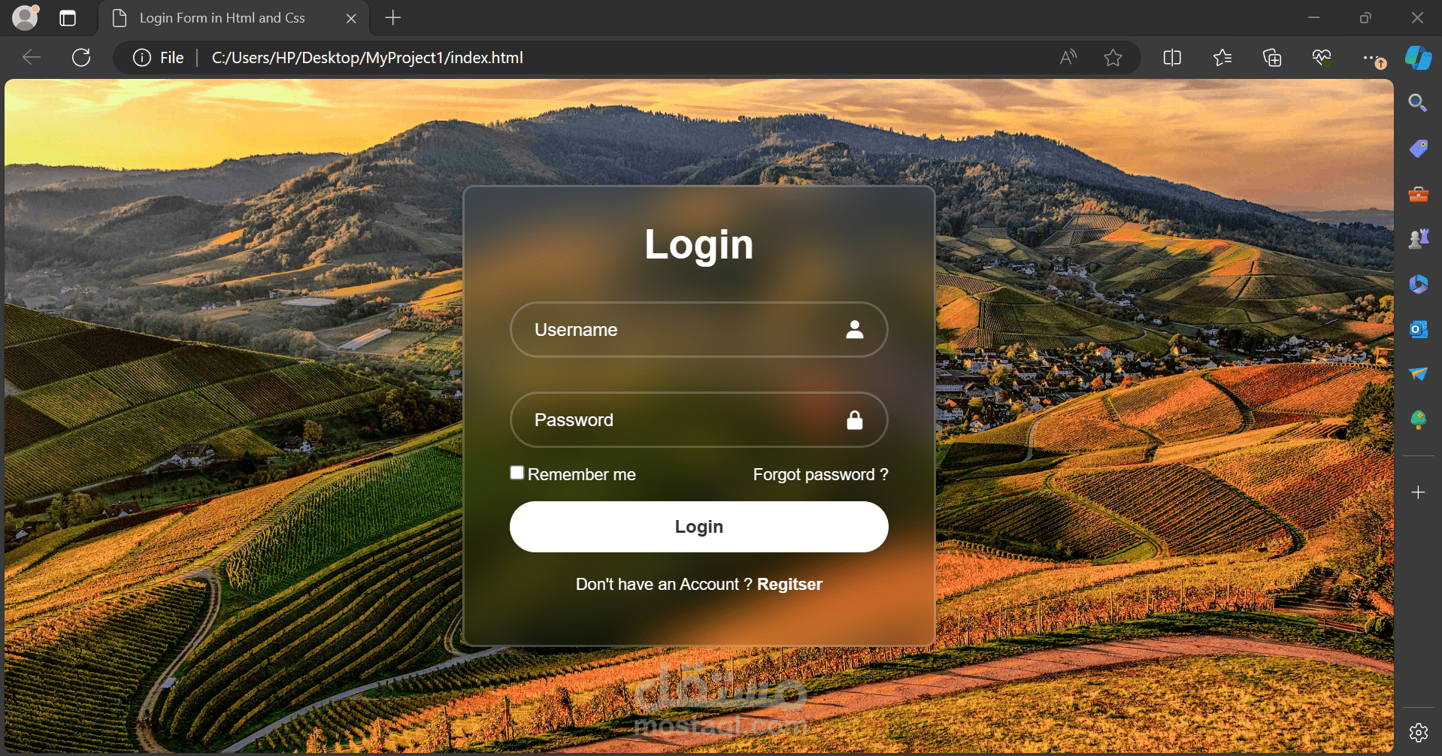The image size is (1442, 756).
Task: Add a sidebar app with plus
Action: (1418, 492)
